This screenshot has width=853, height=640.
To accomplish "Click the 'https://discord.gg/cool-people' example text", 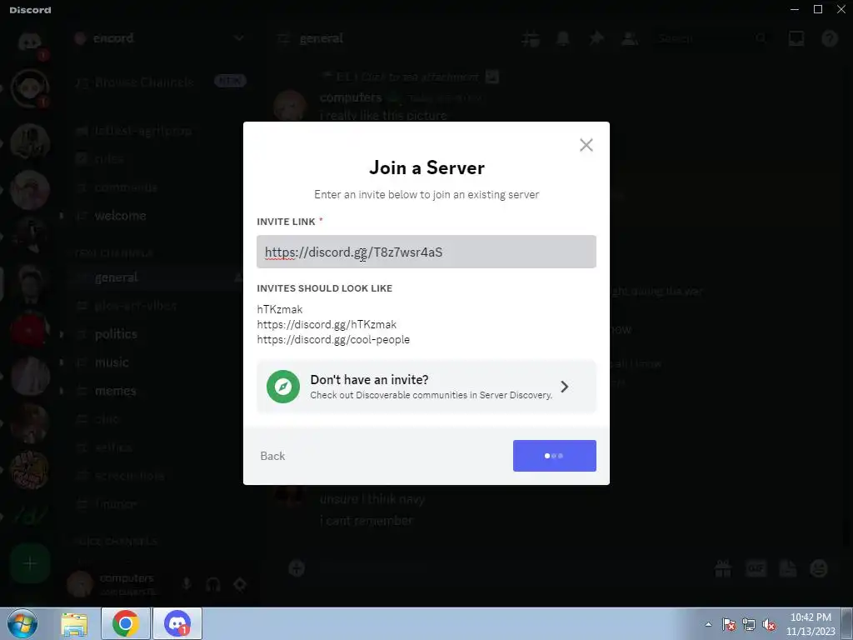I will tap(333, 340).
